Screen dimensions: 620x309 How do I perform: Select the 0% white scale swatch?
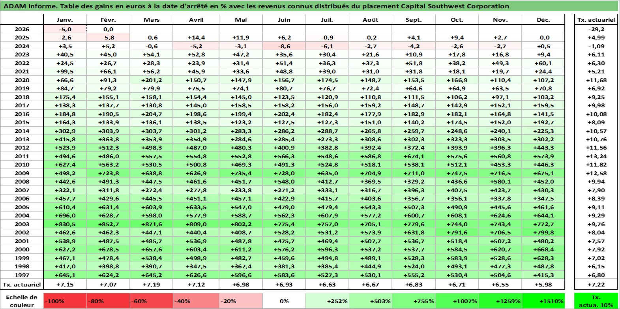coord(284,301)
